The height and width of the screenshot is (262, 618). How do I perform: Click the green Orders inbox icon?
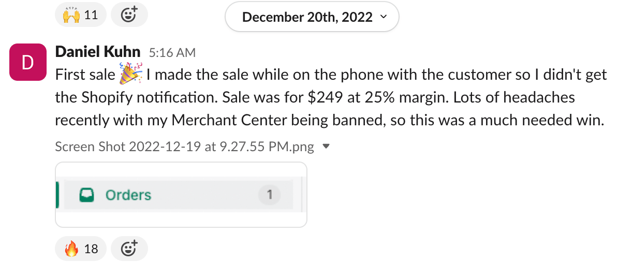86,195
